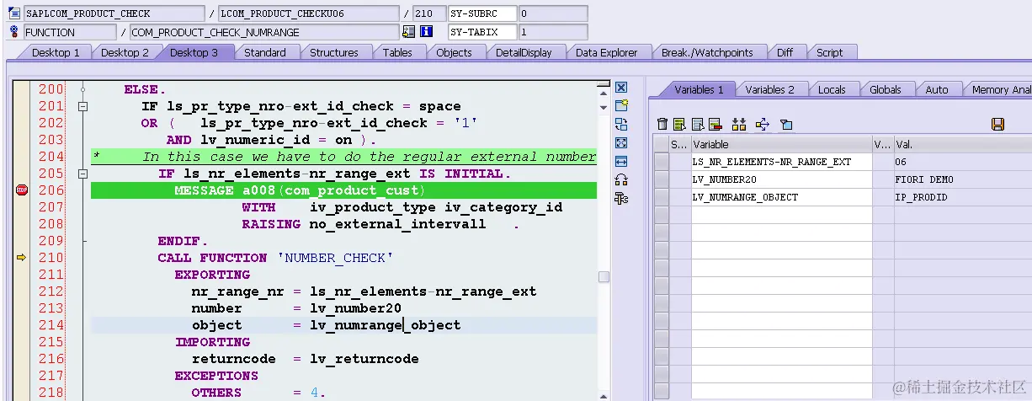Open the Objects tab
The image size is (1032, 401).
click(x=454, y=52)
